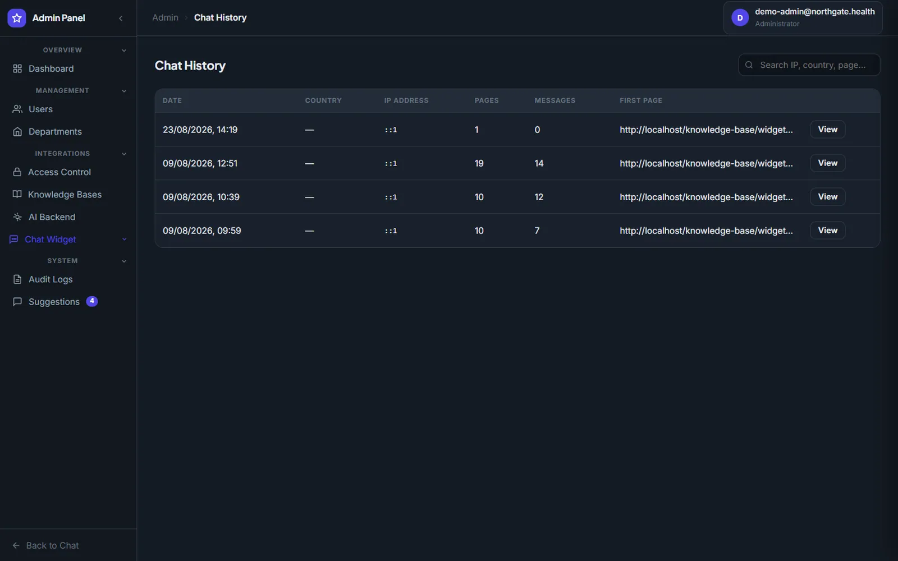Click the Messages column header
This screenshot has height=561, width=898.
click(555, 100)
